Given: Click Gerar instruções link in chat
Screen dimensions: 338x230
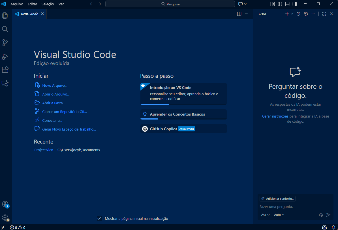Looking at the screenshot, I should point(275,116).
